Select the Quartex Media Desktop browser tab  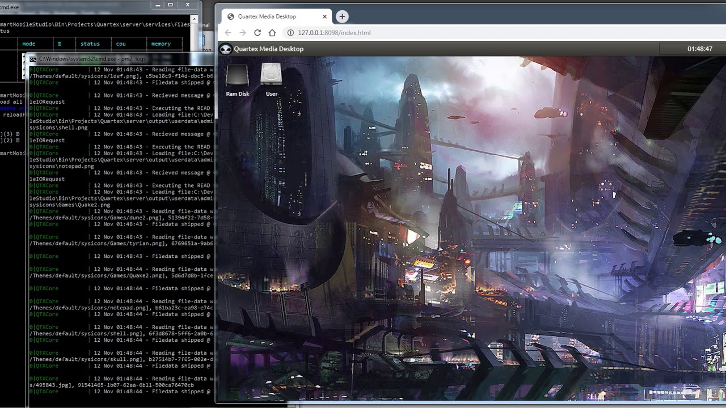[x=276, y=17]
